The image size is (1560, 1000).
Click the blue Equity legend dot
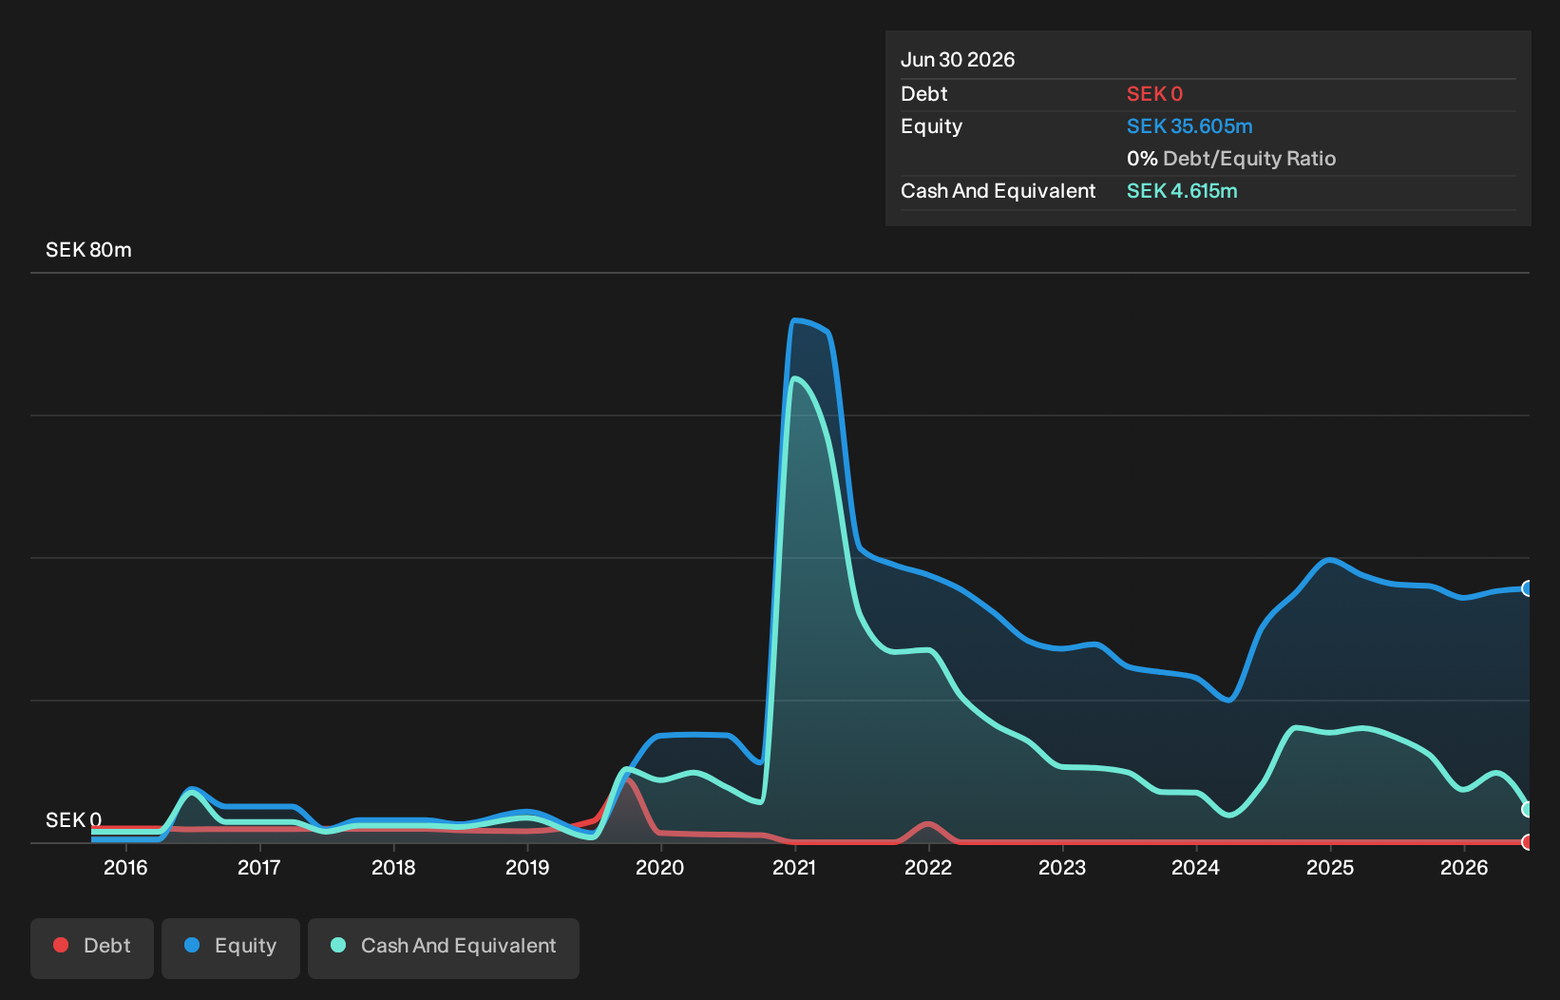coord(192,945)
